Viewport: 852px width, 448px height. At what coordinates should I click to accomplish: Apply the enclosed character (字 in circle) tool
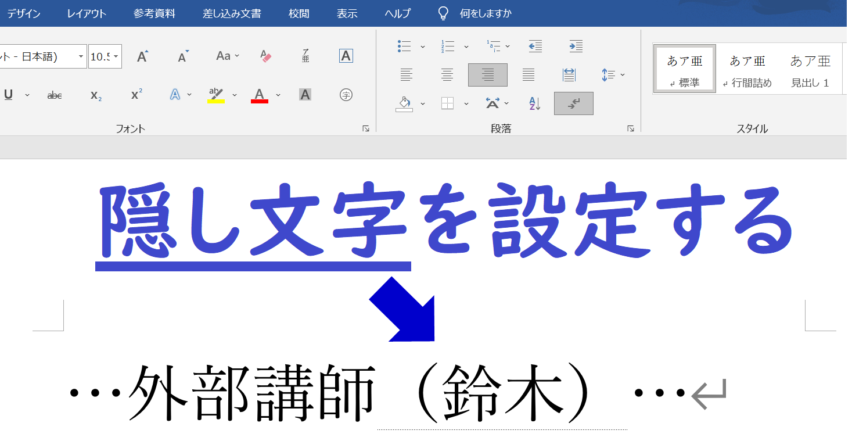coord(346,95)
